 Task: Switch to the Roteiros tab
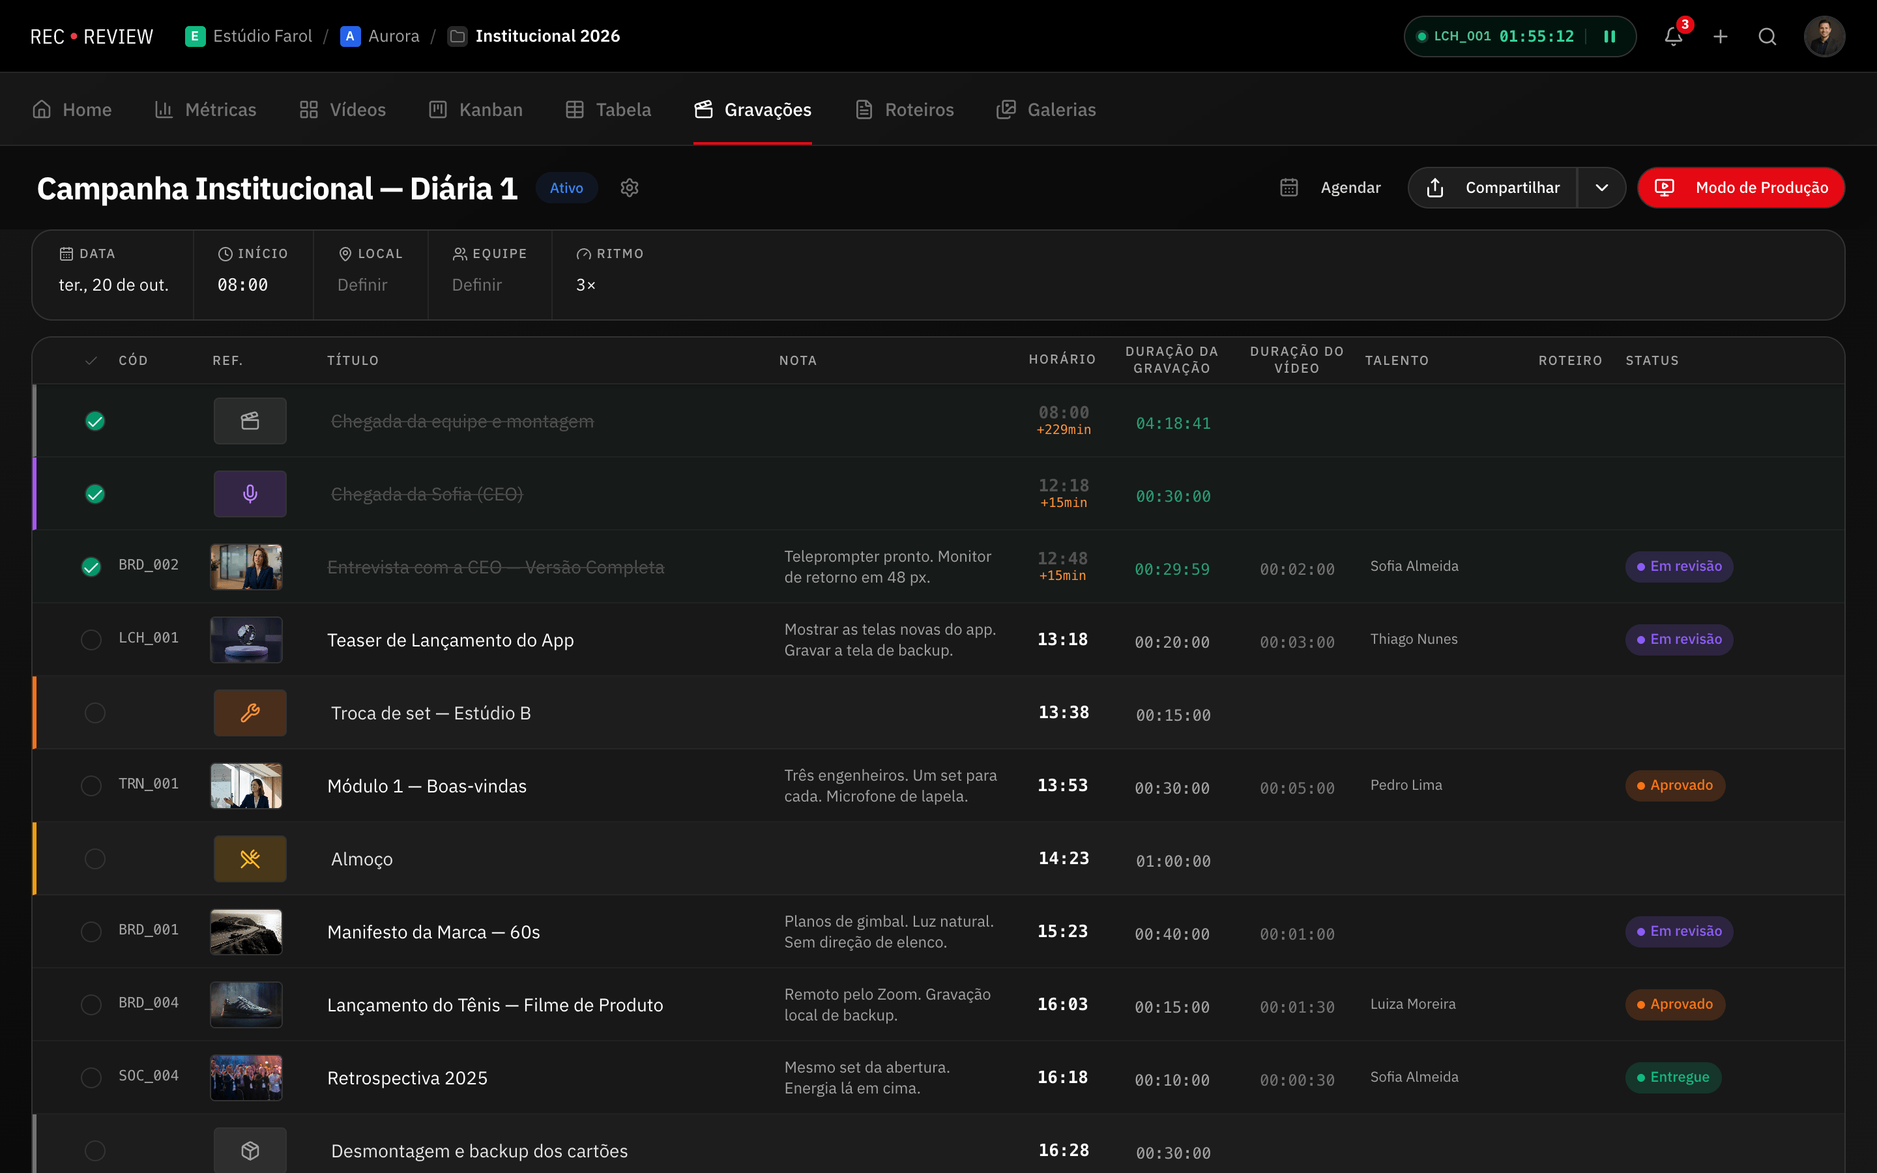(905, 109)
